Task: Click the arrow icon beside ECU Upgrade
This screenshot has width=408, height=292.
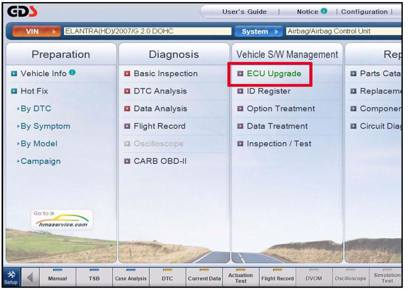Action: coord(240,74)
